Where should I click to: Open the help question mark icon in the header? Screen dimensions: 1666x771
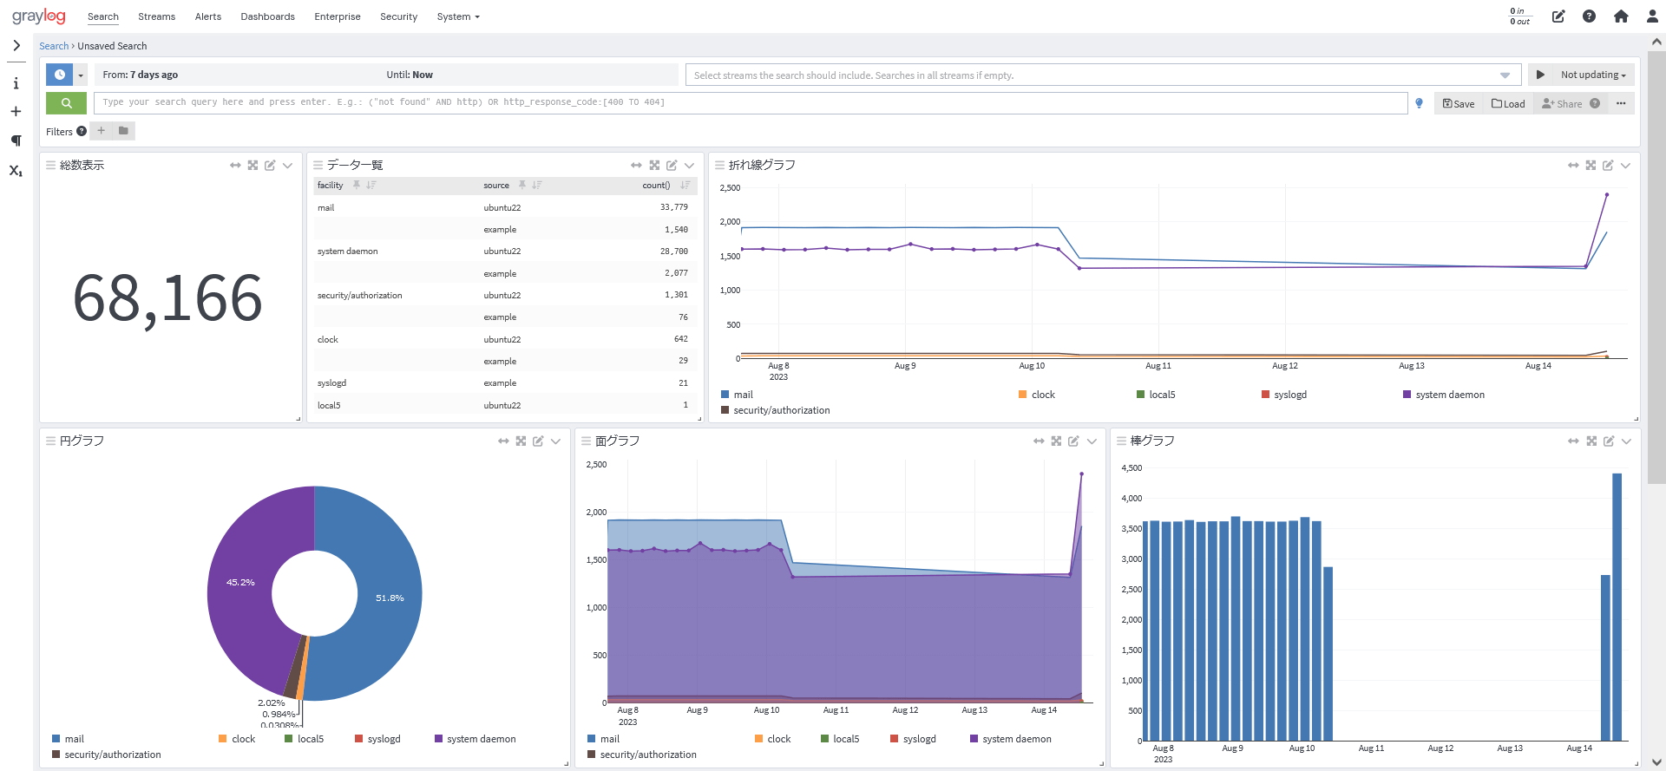[x=1589, y=16]
